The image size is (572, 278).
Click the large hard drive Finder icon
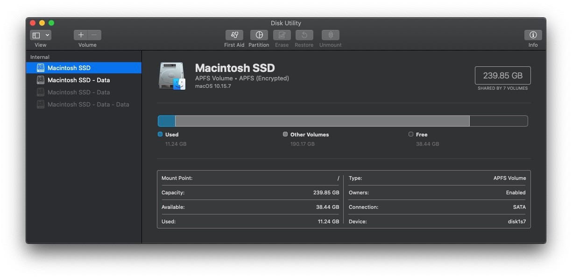pyautogui.click(x=172, y=76)
